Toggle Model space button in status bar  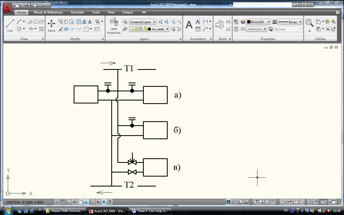click(x=228, y=202)
